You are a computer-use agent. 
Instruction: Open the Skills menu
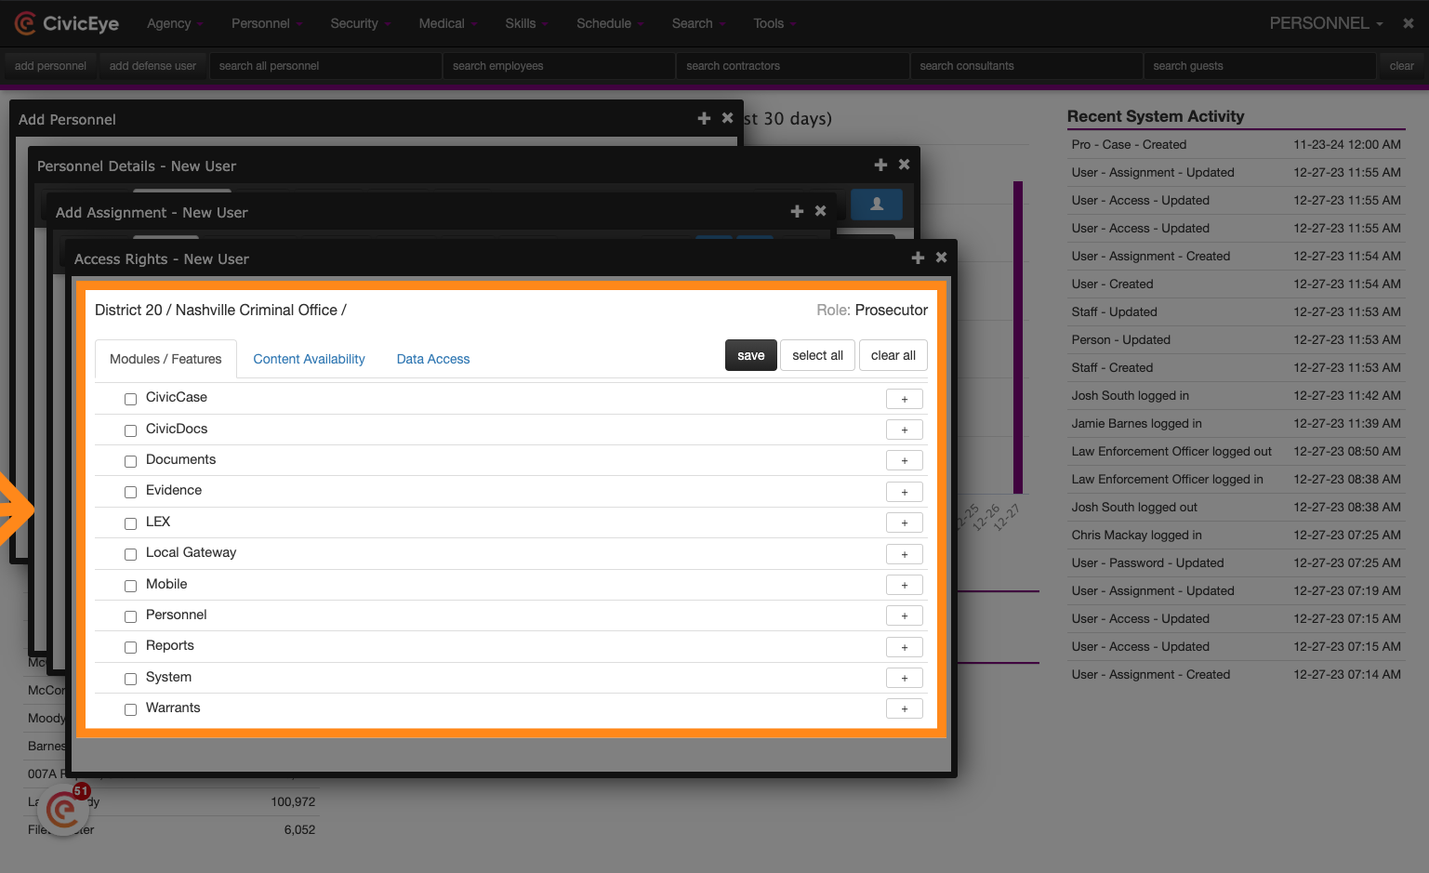click(x=526, y=23)
